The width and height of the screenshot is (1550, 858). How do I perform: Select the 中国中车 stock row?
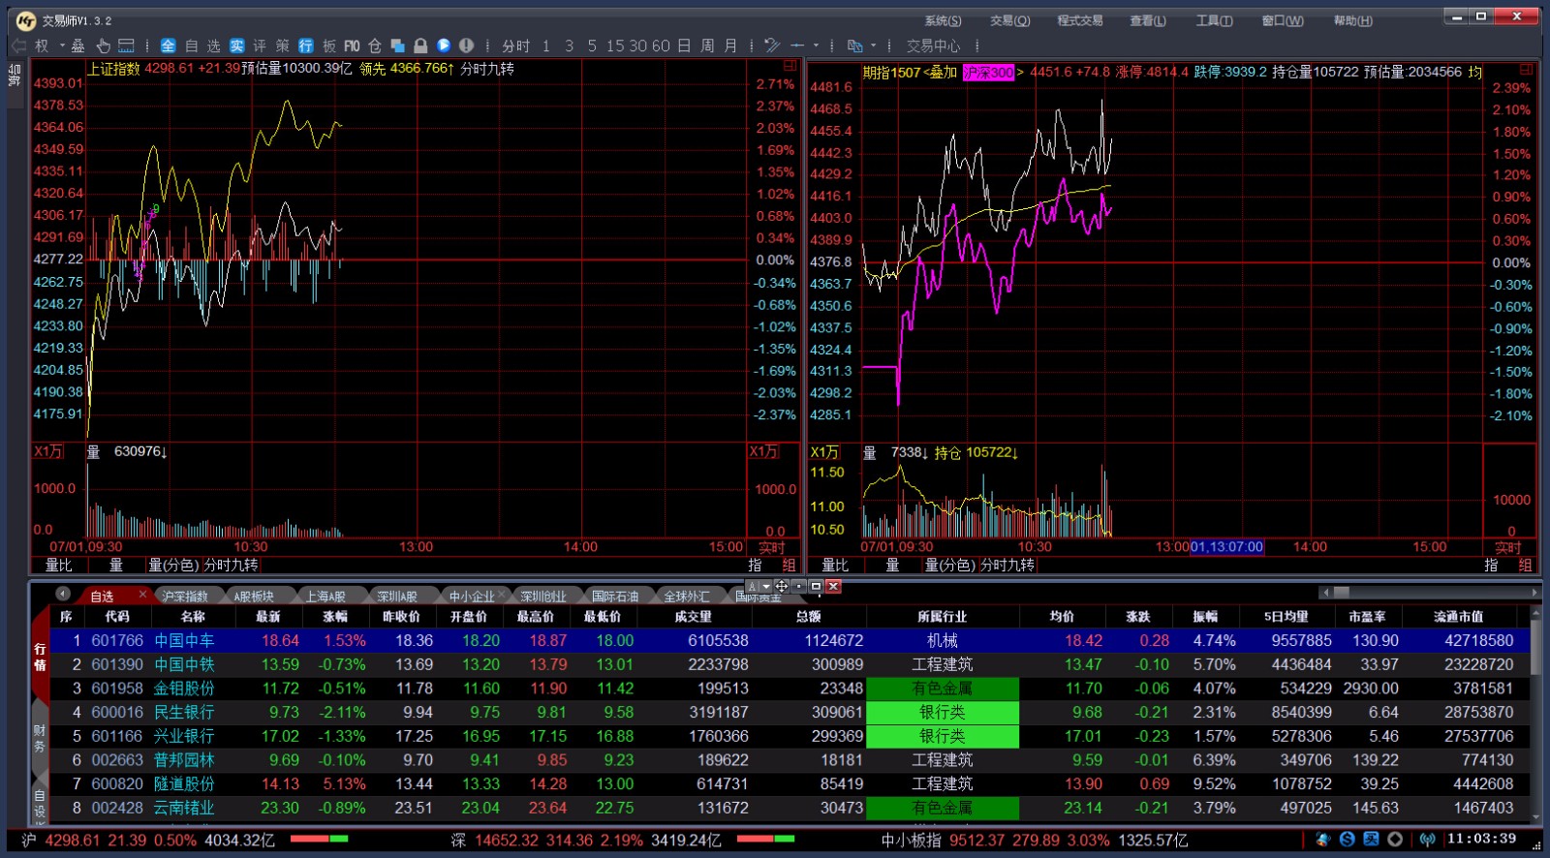point(184,640)
